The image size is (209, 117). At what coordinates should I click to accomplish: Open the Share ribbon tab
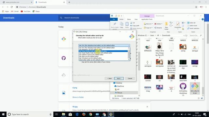[129, 19]
